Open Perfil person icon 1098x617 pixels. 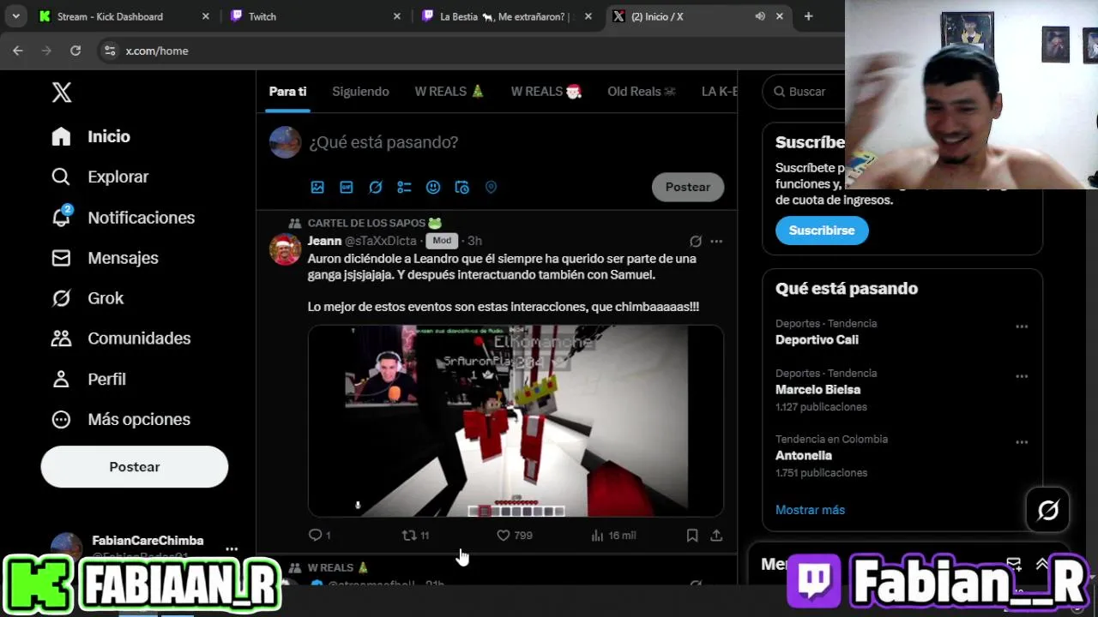pyautogui.click(x=61, y=379)
